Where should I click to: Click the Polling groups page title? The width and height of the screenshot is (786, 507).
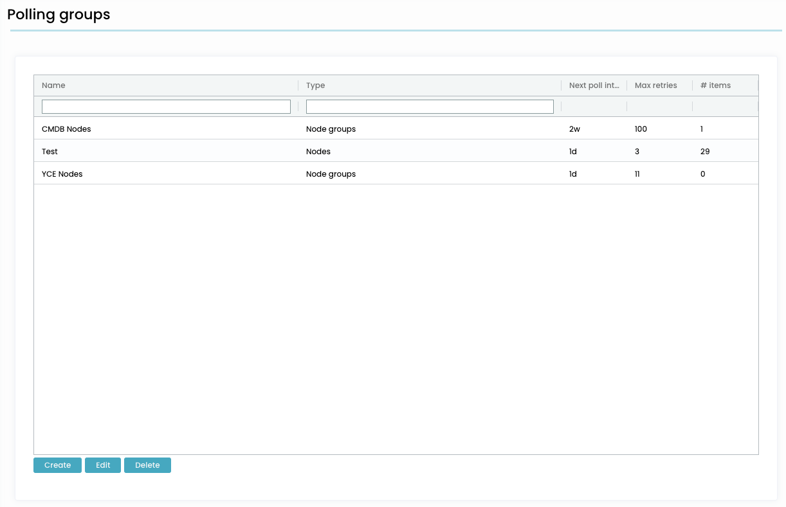coord(59,15)
